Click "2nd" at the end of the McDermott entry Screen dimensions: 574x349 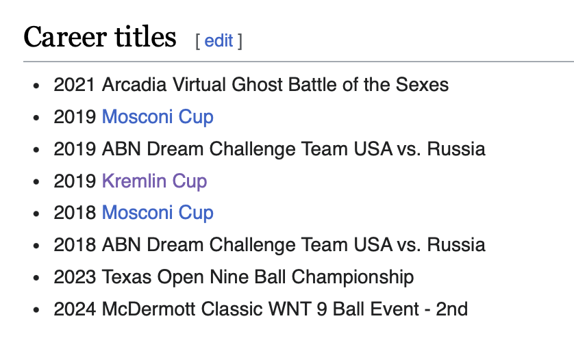click(451, 309)
